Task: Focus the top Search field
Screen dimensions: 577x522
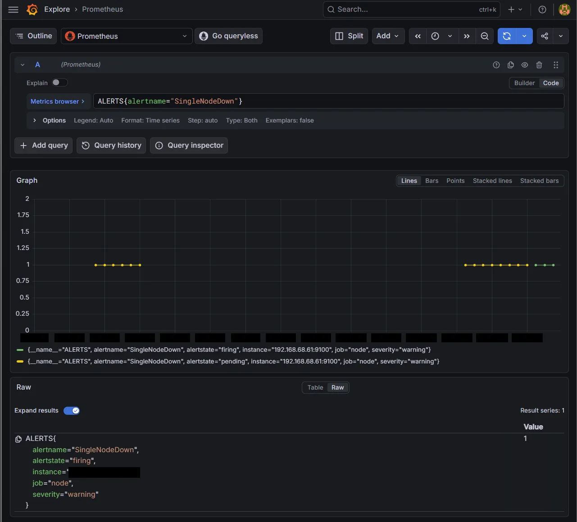Action: pyautogui.click(x=411, y=9)
